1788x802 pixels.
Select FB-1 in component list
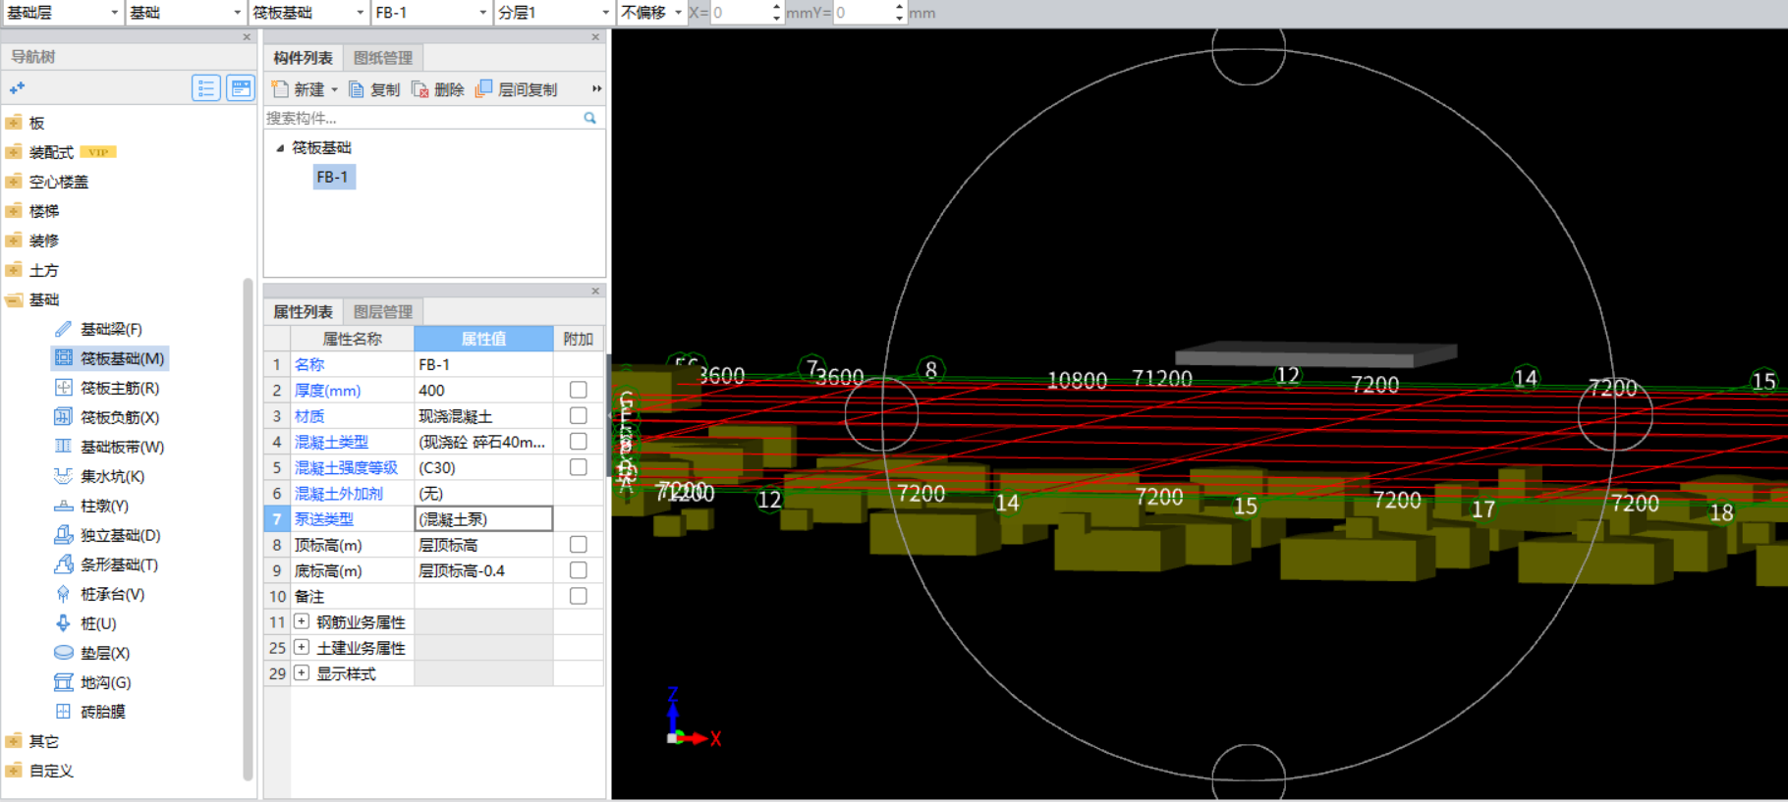(332, 177)
